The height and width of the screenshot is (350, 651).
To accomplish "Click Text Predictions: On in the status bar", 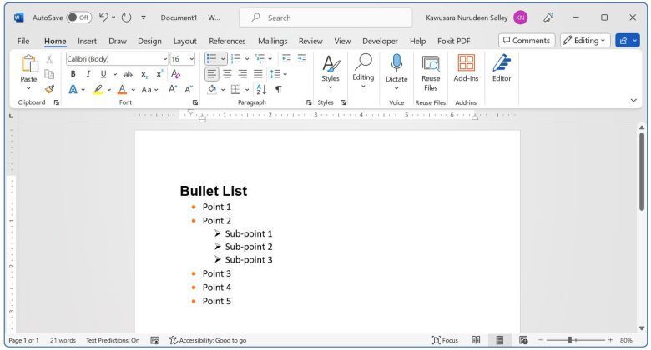I will 113,340.
